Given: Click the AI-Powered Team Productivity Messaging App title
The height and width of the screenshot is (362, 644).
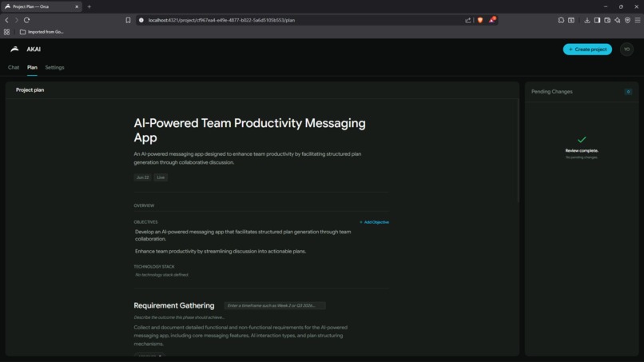Looking at the screenshot, I should pyautogui.click(x=249, y=129).
